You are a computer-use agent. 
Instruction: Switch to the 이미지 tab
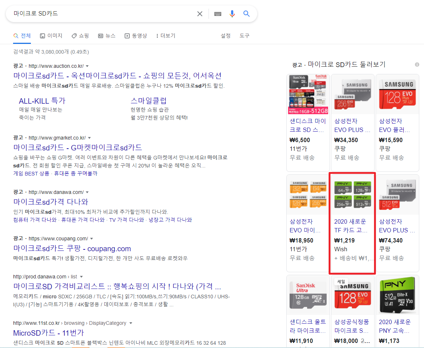[51, 36]
